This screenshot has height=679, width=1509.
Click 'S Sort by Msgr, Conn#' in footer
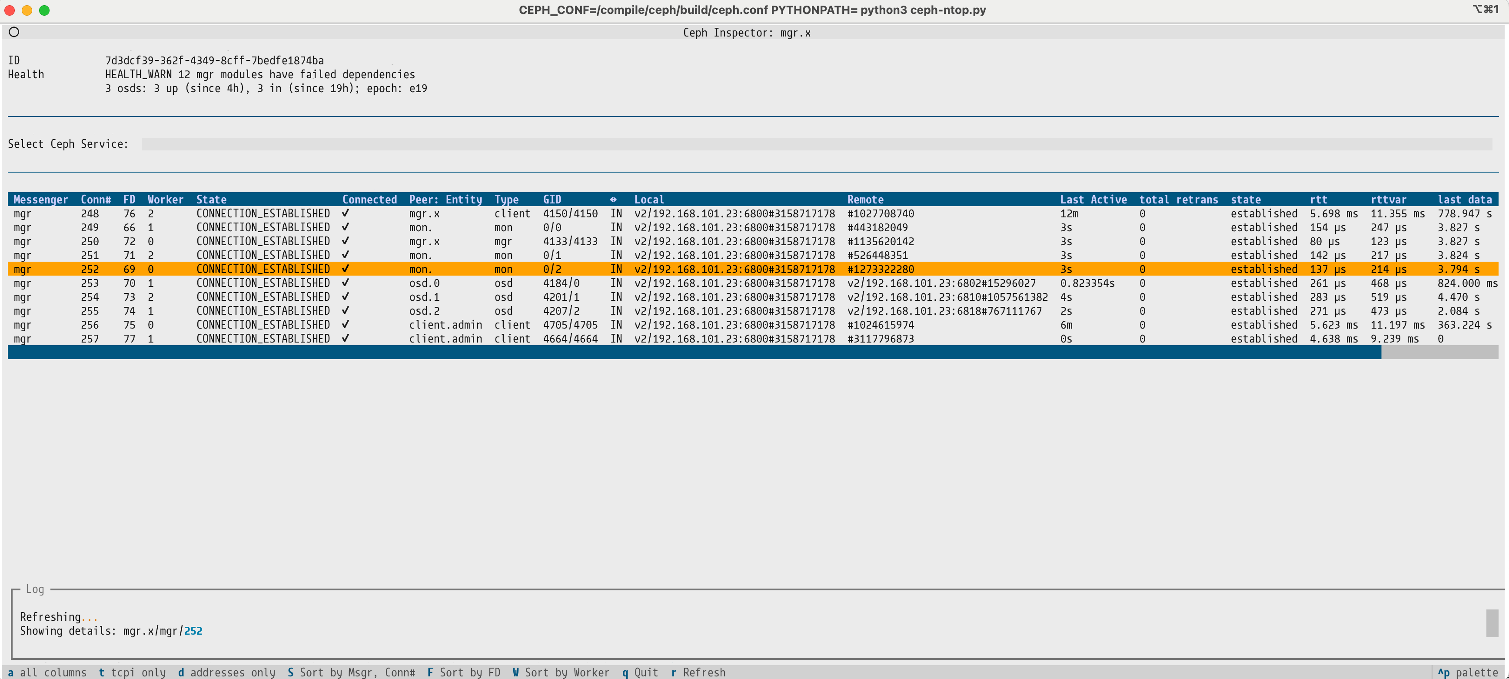click(x=352, y=672)
